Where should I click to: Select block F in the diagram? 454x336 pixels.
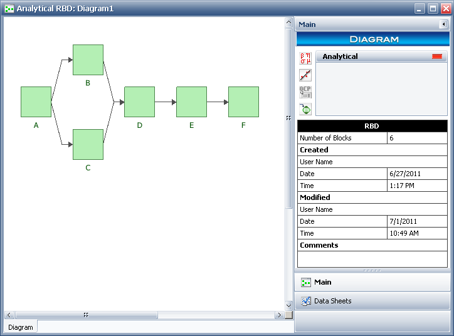click(243, 102)
